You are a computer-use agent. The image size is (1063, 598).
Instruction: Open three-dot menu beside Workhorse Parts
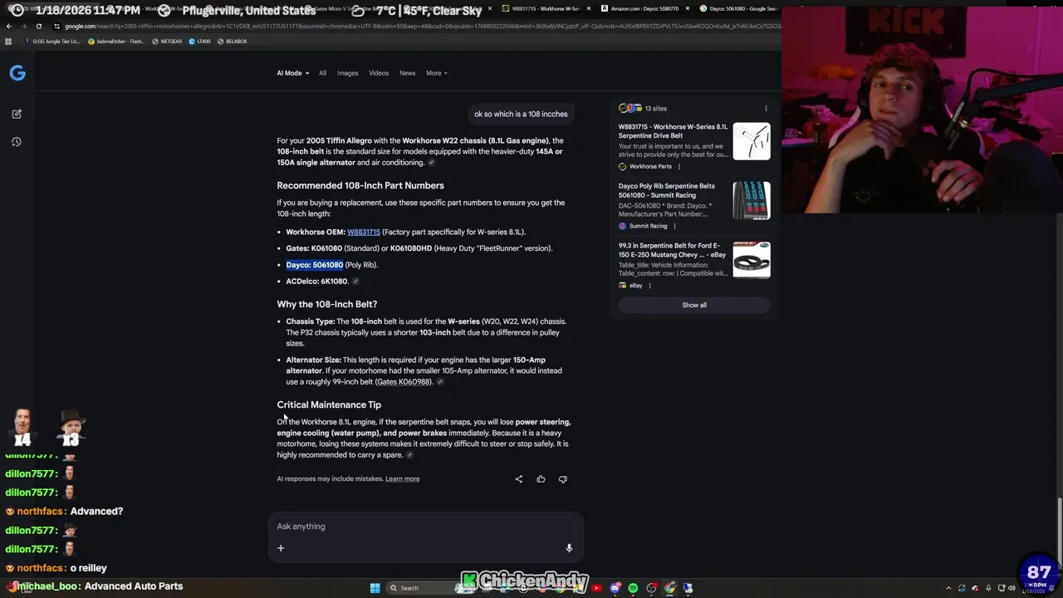pos(678,166)
